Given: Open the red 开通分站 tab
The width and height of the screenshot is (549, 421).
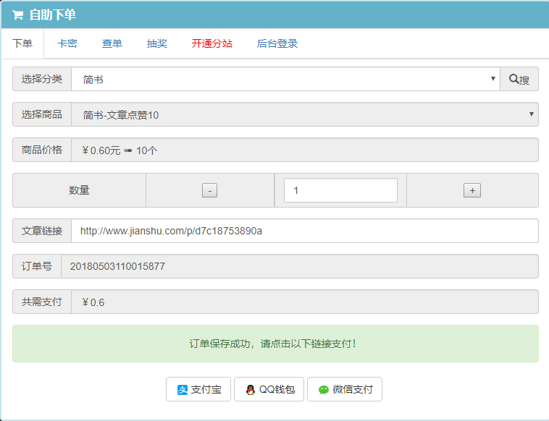Looking at the screenshot, I should [211, 43].
